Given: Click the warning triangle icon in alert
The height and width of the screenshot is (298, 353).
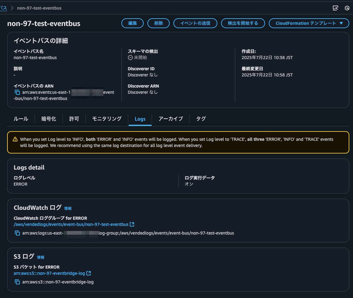Looking at the screenshot, I should pos(15,139).
